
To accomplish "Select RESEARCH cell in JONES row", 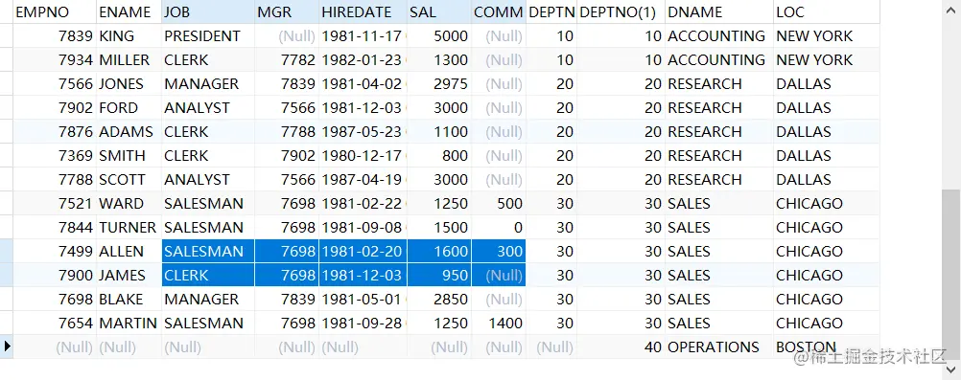I will (719, 84).
